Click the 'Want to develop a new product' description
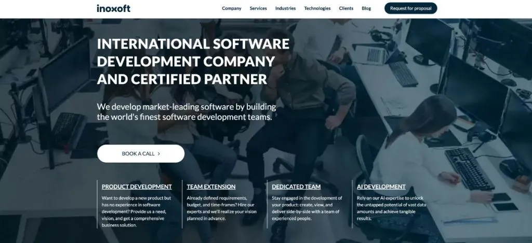The height and width of the screenshot is (243, 532). click(137, 211)
